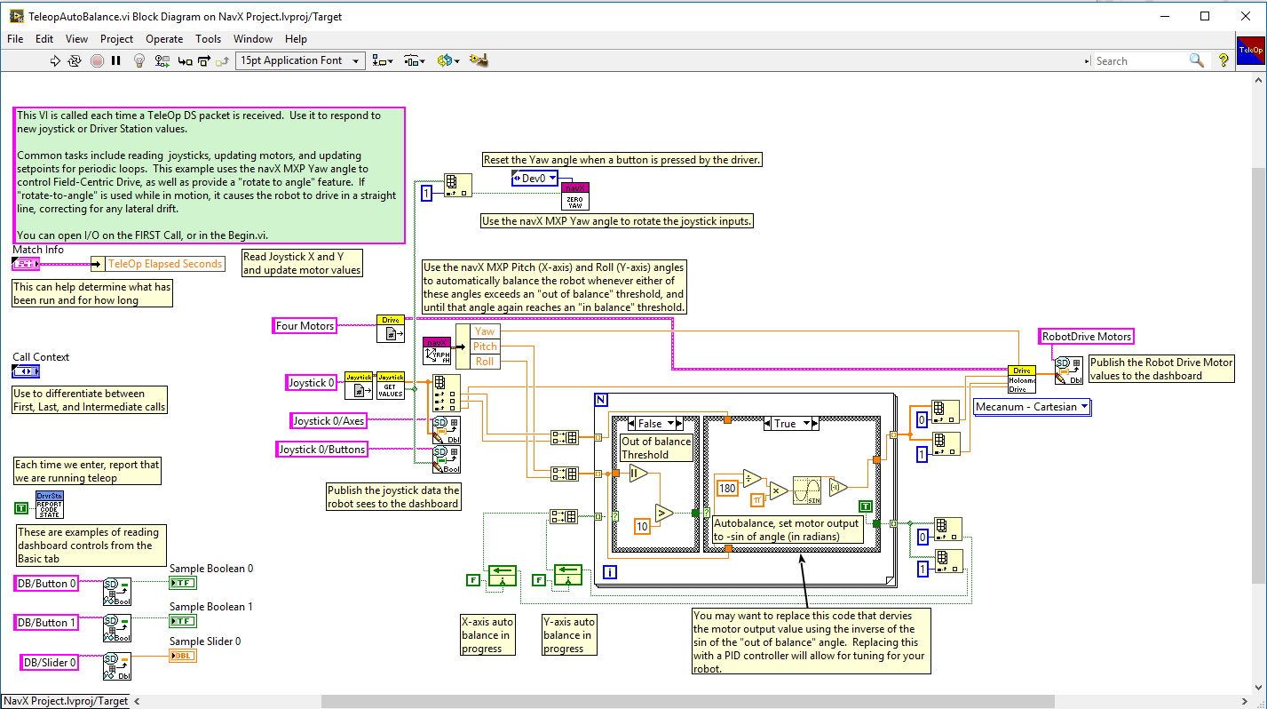This screenshot has width=1267, height=709.
Task: Select the navX Zero Yaw VI node
Action: 576,195
